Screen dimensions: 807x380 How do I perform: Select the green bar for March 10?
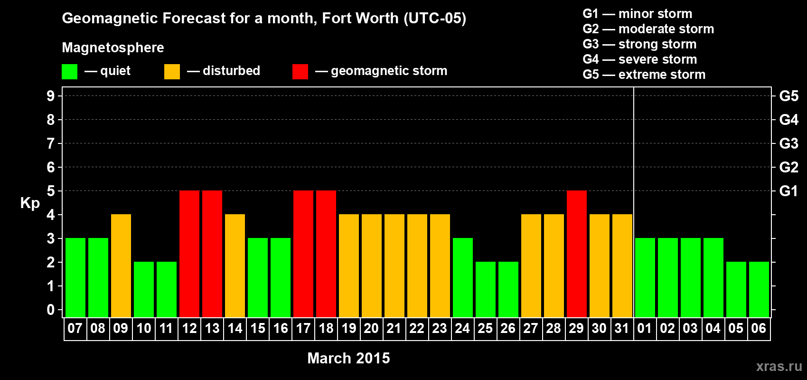pyautogui.click(x=144, y=289)
